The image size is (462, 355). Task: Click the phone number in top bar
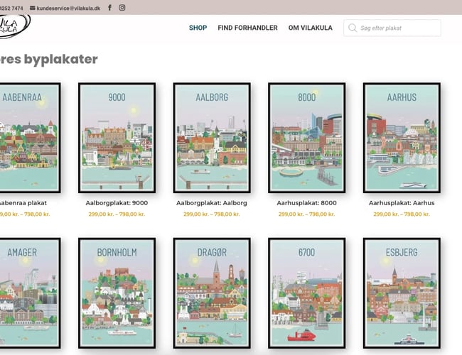pyautogui.click(x=11, y=9)
